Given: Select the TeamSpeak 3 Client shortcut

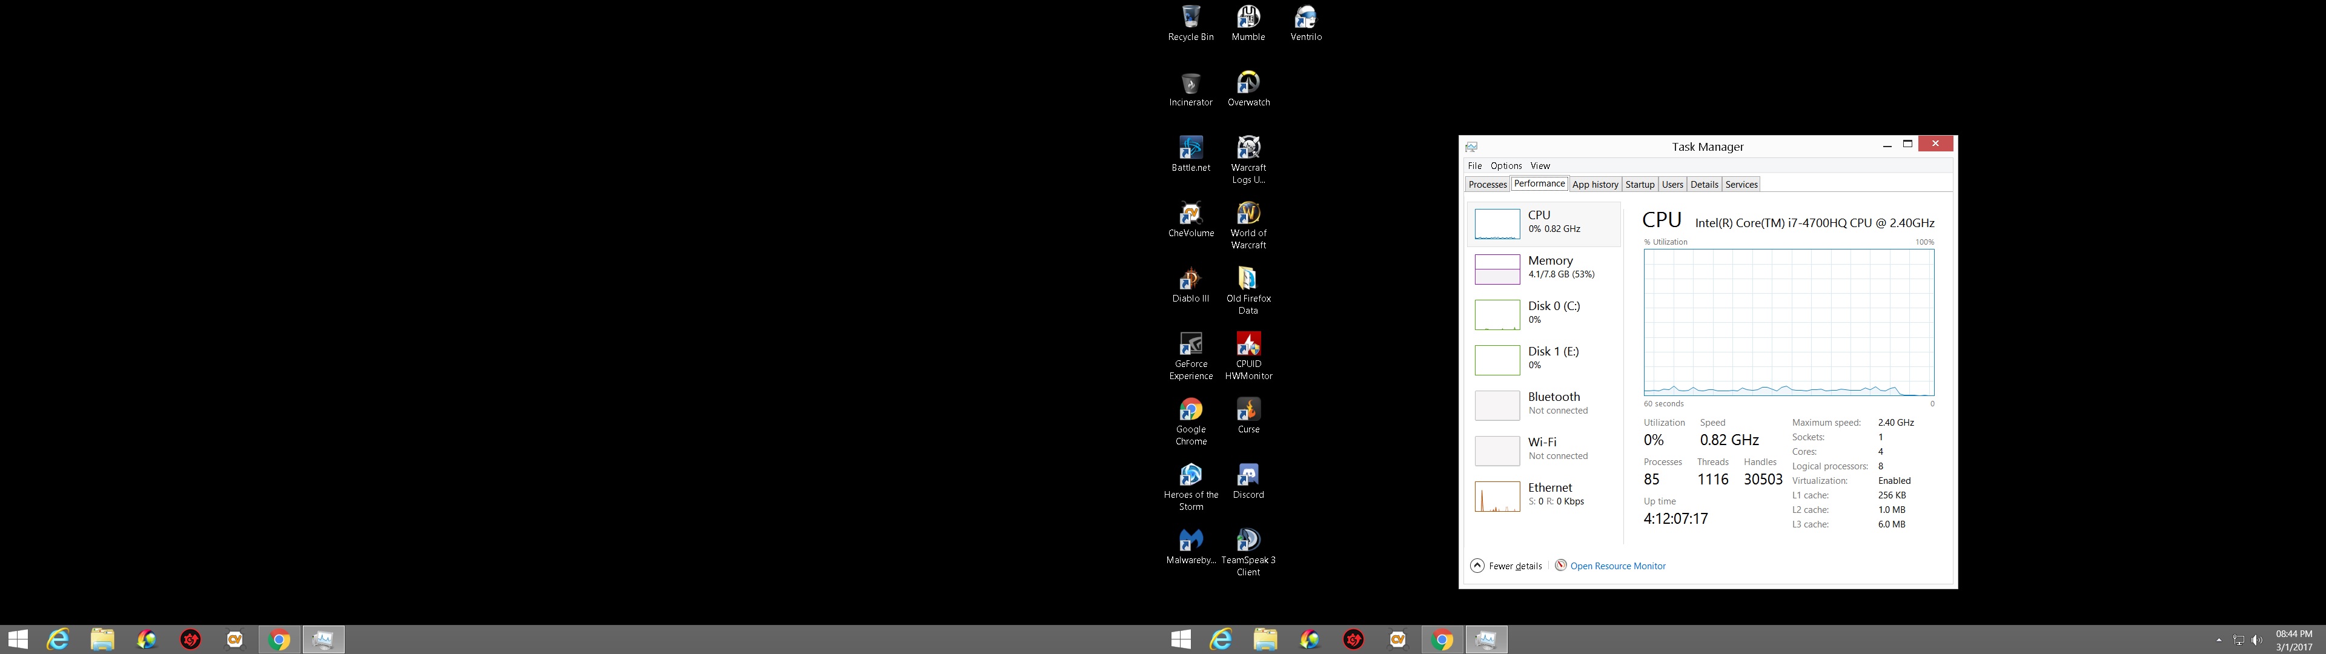Looking at the screenshot, I should click(1248, 553).
